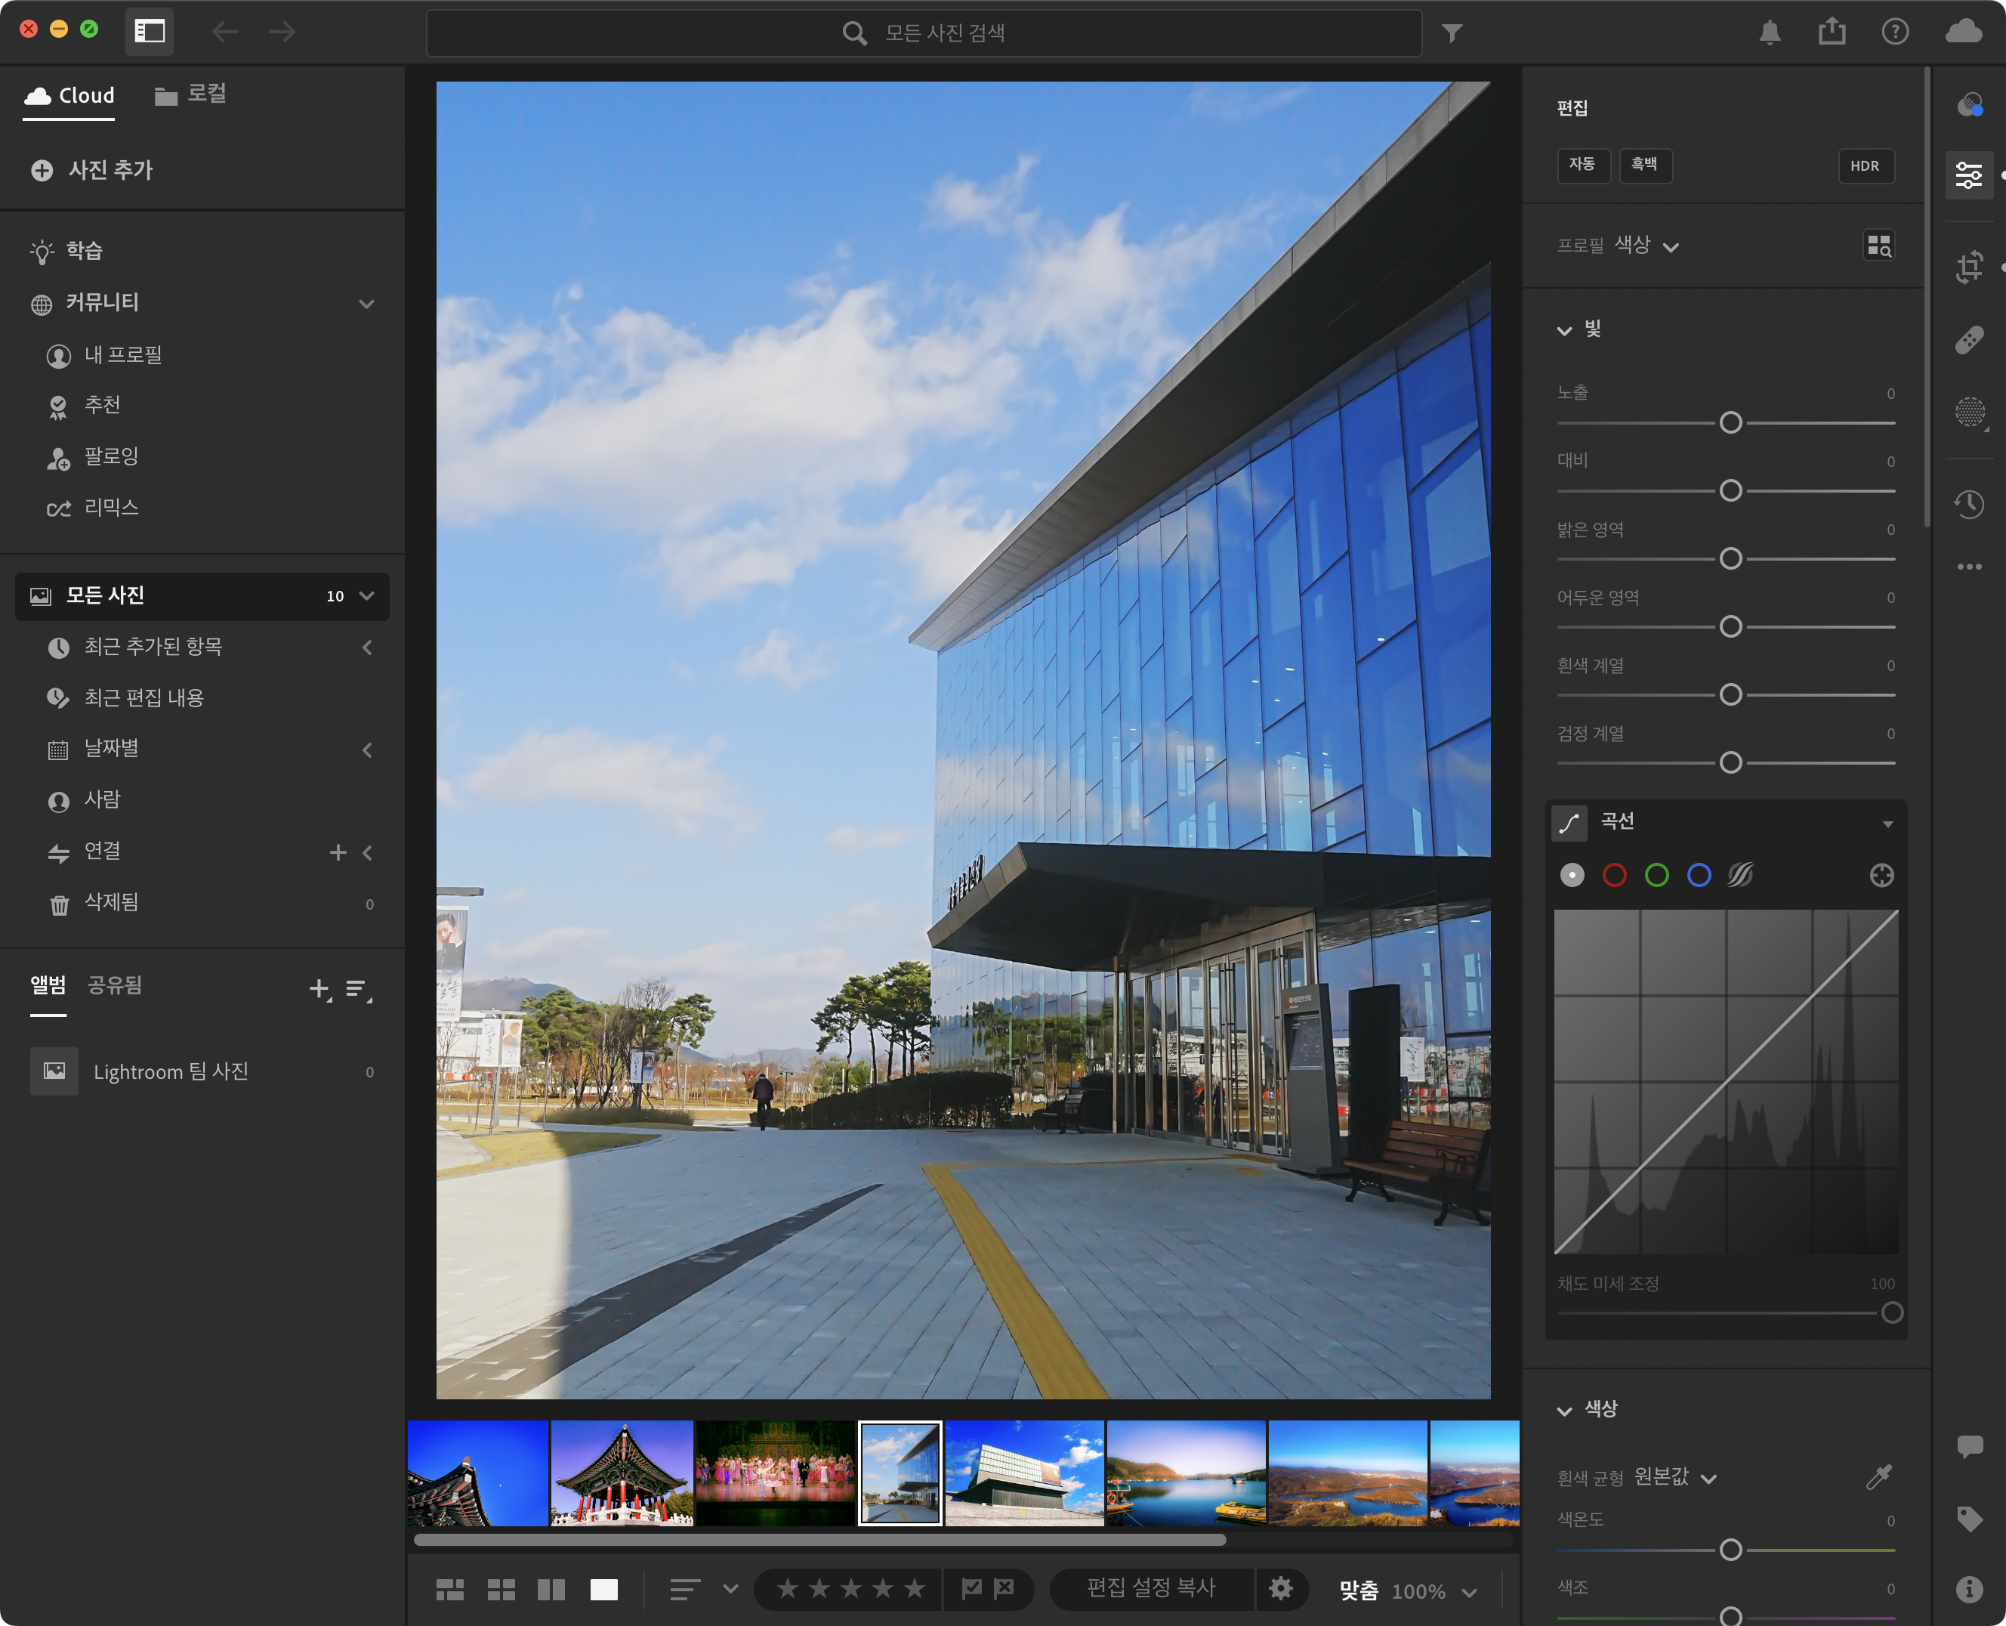Image resolution: width=2006 pixels, height=1626 pixels.
Task: Open the Masking tool
Action: 1970,411
